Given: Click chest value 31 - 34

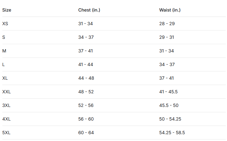Looking at the screenshot, I should tap(86, 23).
